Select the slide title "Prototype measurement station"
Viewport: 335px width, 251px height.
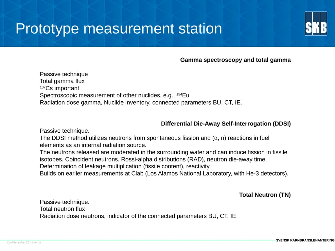(x=119, y=29)
